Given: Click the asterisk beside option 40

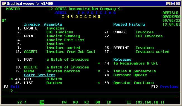Looking at the screenshot, I should [x=12, y=79].
